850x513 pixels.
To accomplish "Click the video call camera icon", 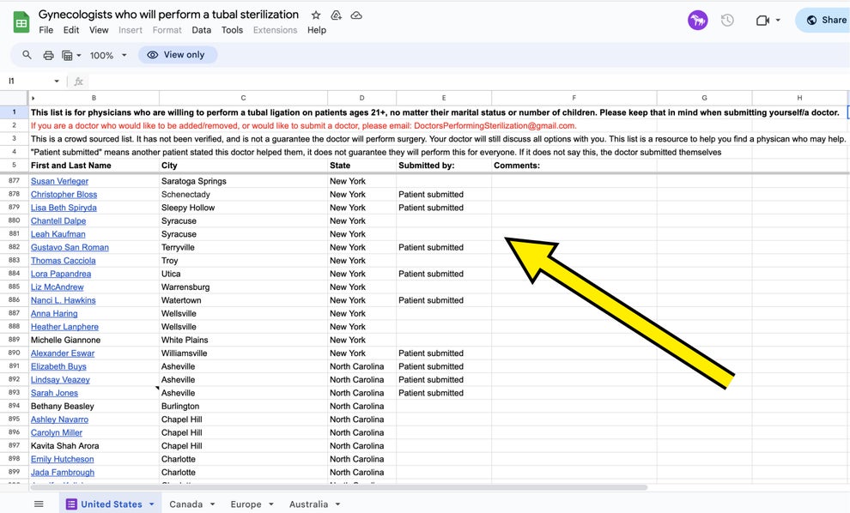I will [762, 20].
